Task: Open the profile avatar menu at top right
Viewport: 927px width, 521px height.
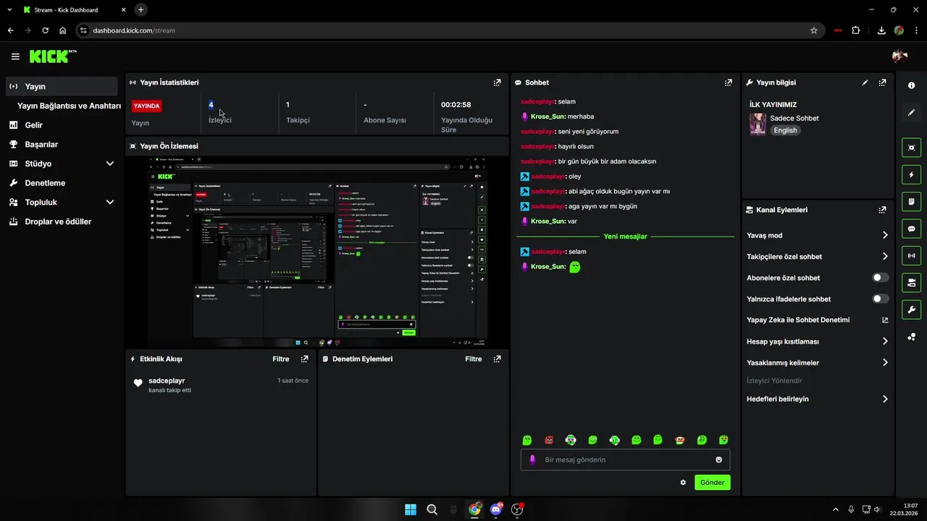Action: [x=900, y=56]
